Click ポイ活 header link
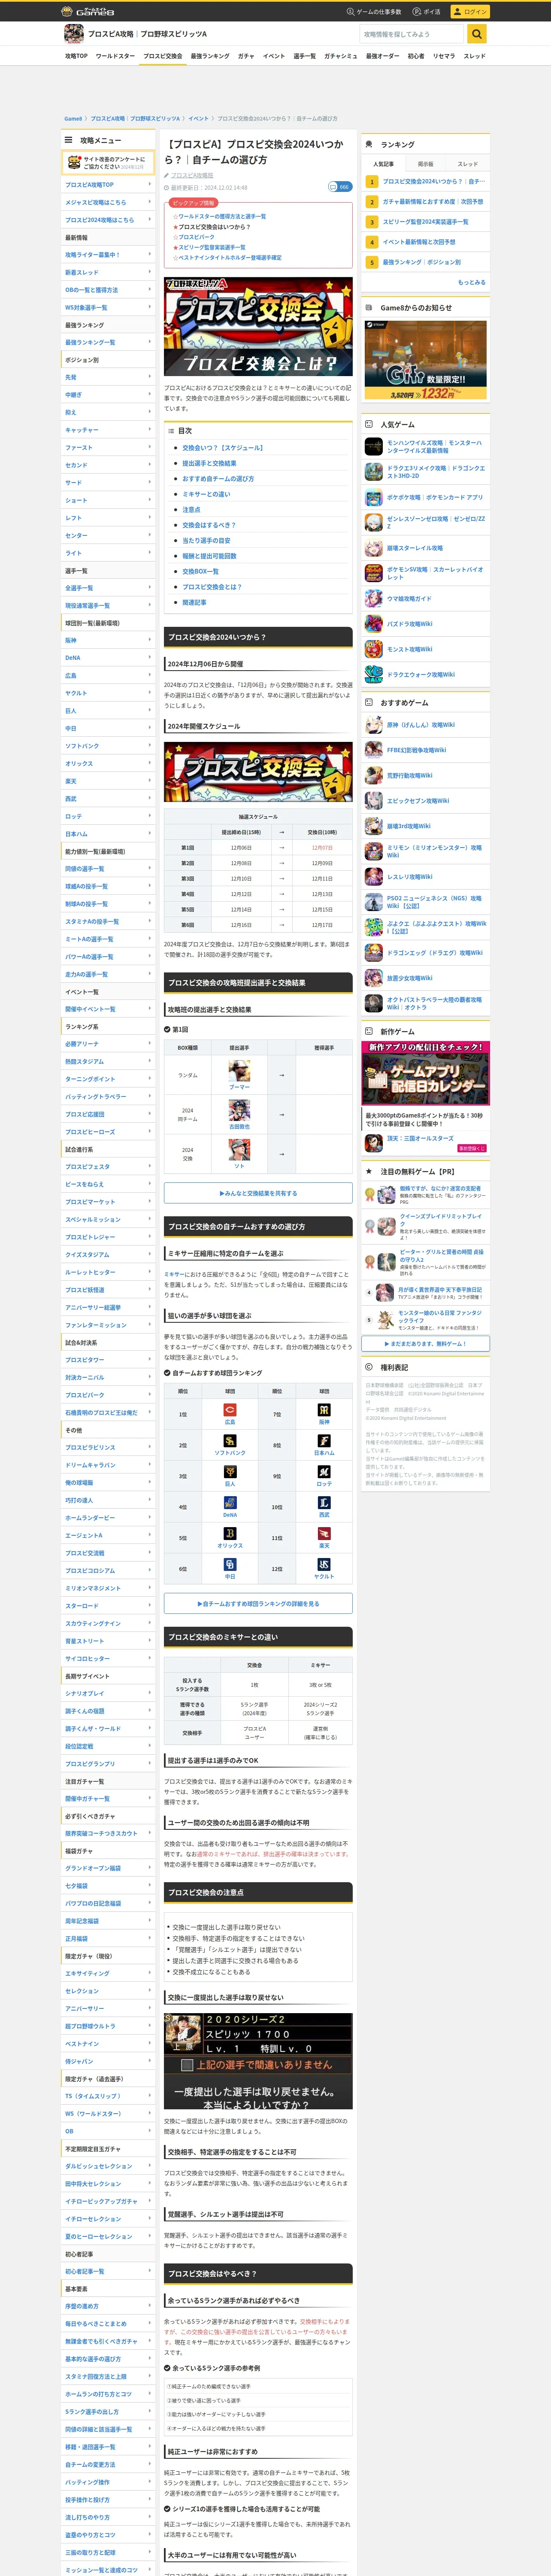 (x=427, y=12)
